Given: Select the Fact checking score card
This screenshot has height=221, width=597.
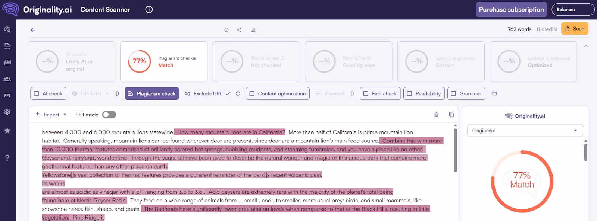Looking at the screenshot, I should pyautogui.click(x=256, y=62).
